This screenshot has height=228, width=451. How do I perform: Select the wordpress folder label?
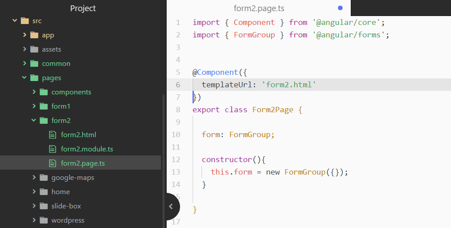pos(68,220)
